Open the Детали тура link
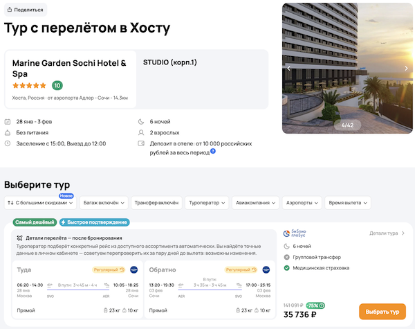This screenshot has width=415, height=329. pos(387,233)
